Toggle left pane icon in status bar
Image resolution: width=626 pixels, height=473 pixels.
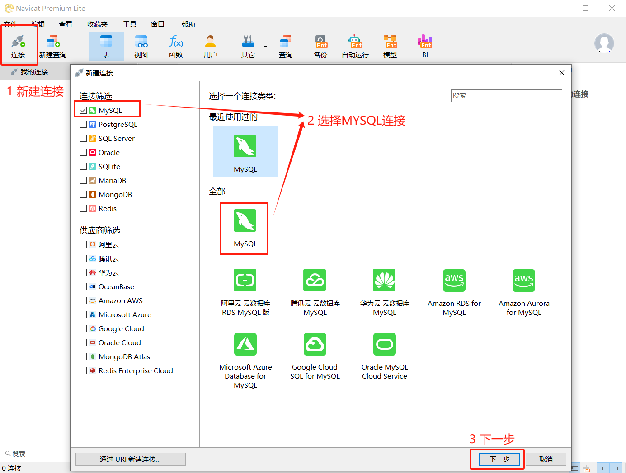(603, 468)
